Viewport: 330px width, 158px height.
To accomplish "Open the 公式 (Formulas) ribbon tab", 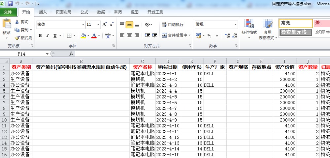I will coord(84,12).
